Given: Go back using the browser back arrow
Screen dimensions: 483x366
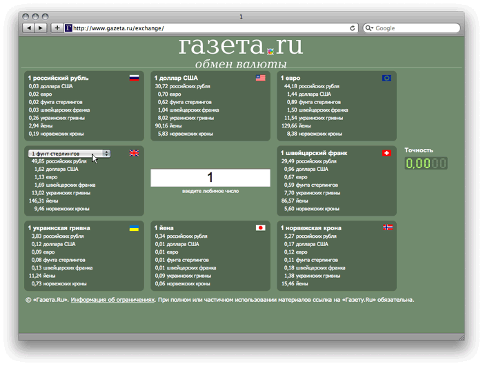Looking at the screenshot, I should coord(29,28).
